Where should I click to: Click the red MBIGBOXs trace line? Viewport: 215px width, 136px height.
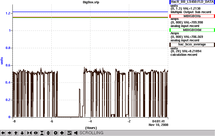[90, 17]
